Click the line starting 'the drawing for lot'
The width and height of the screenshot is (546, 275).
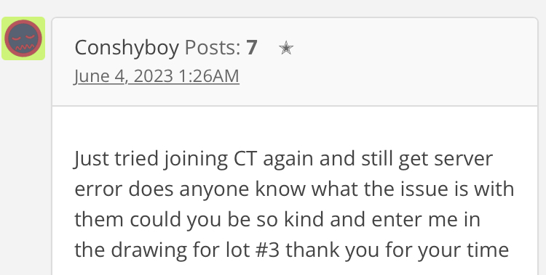292,250
